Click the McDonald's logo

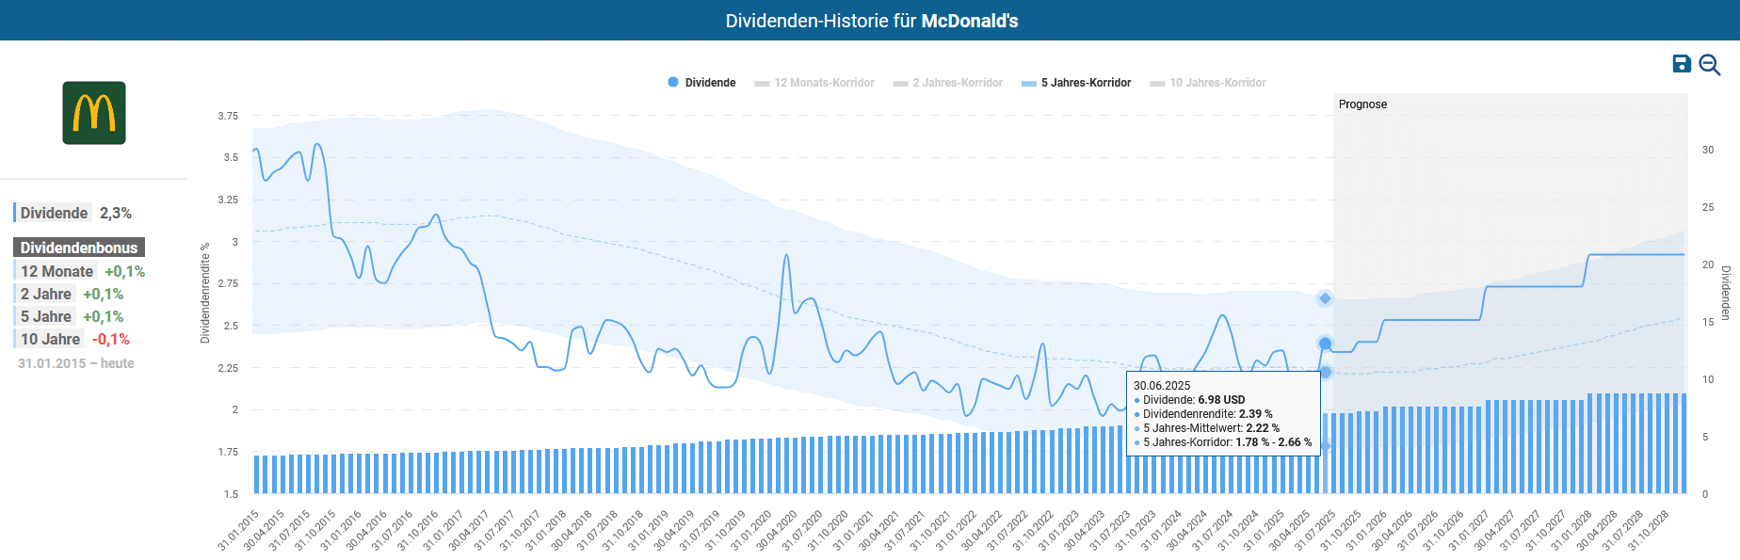pos(94,113)
